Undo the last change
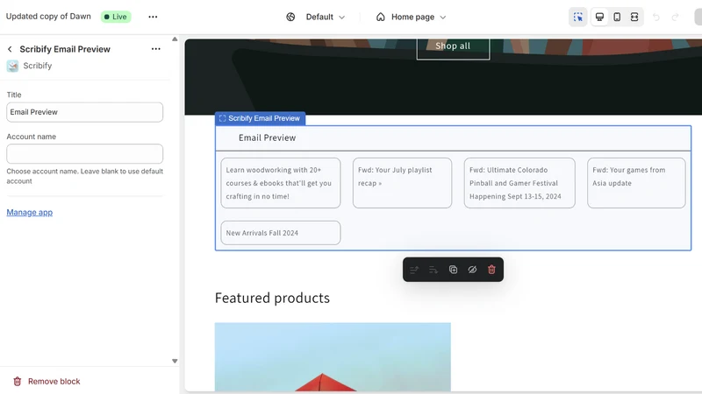This screenshot has width=702, height=394. tap(656, 17)
